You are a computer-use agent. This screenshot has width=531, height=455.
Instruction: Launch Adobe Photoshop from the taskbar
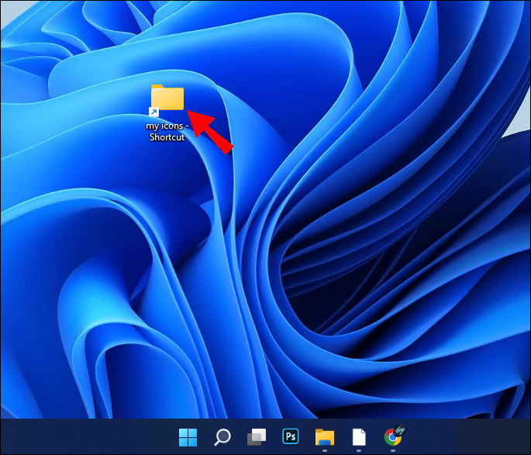pyautogui.click(x=291, y=437)
